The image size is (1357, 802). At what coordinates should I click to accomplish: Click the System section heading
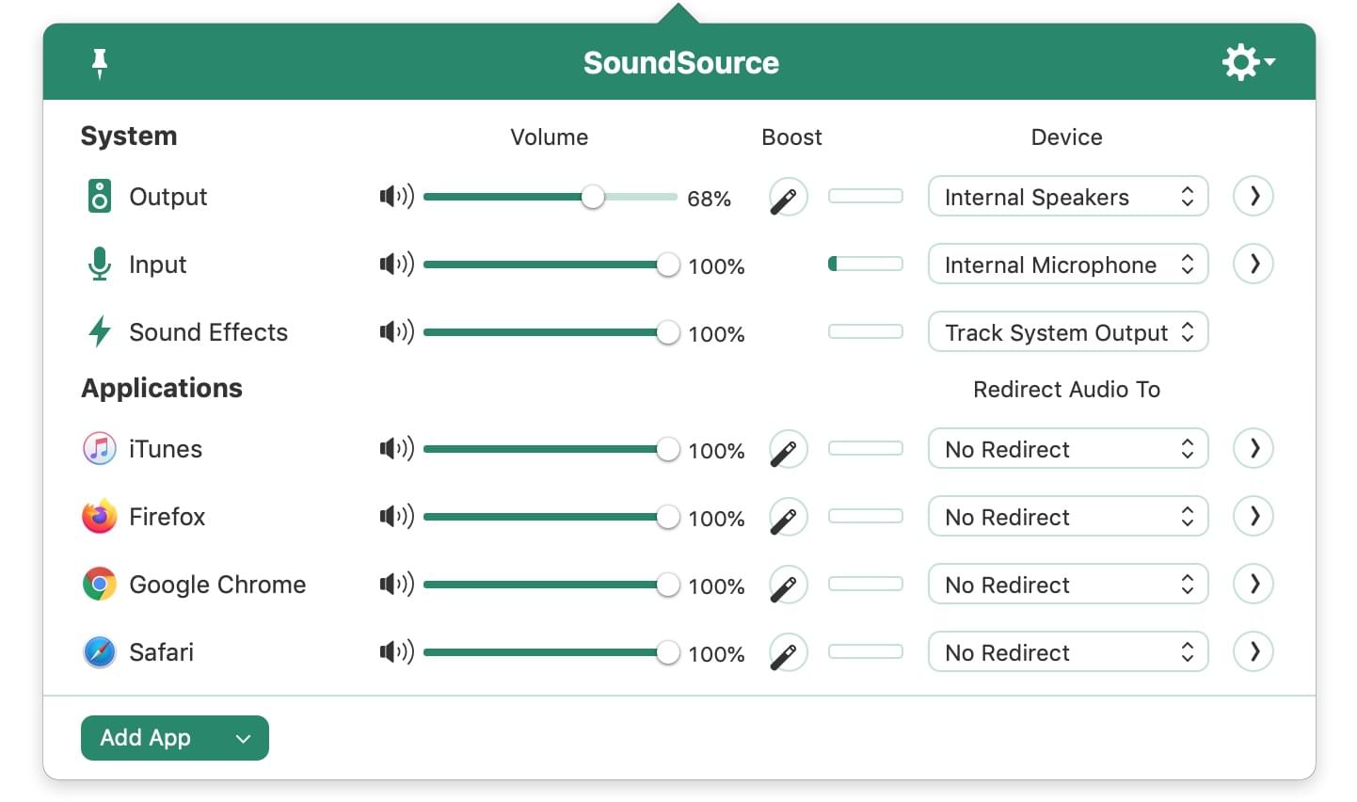(x=129, y=136)
